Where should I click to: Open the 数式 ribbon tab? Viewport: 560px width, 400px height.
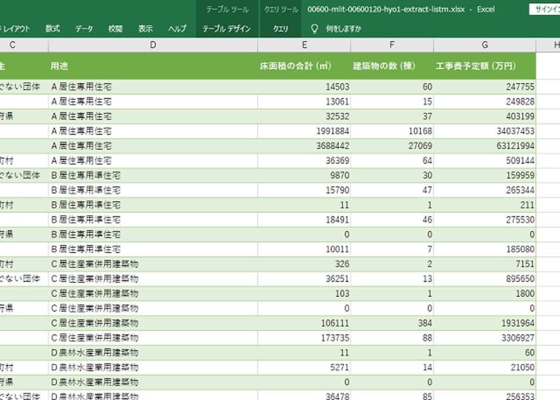(53, 28)
